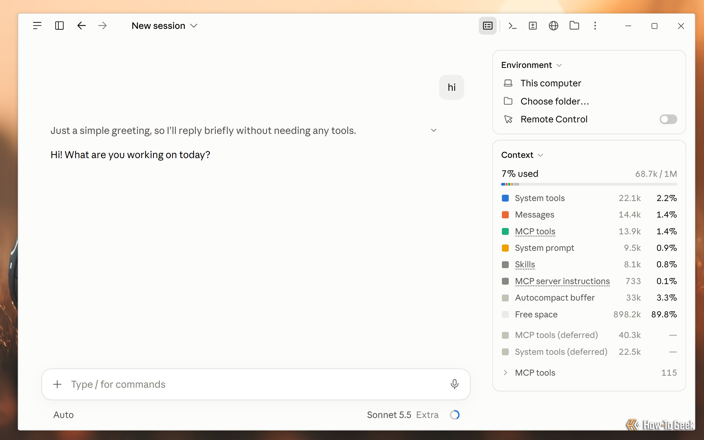
Task: Click MCP tools (deferred) row
Action: coord(589,335)
